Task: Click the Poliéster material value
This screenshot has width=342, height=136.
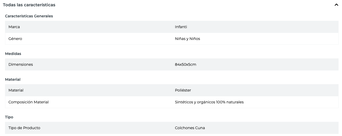Action: tap(183, 90)
